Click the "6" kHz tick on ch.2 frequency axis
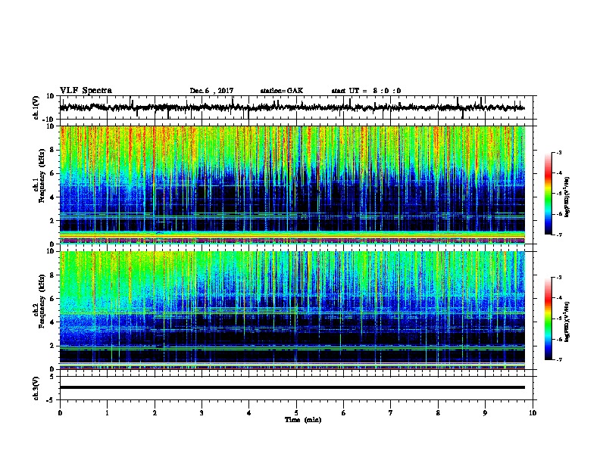The height and width of the screenshot is (463, 600). pyautogui.click(x=52, y=299)
